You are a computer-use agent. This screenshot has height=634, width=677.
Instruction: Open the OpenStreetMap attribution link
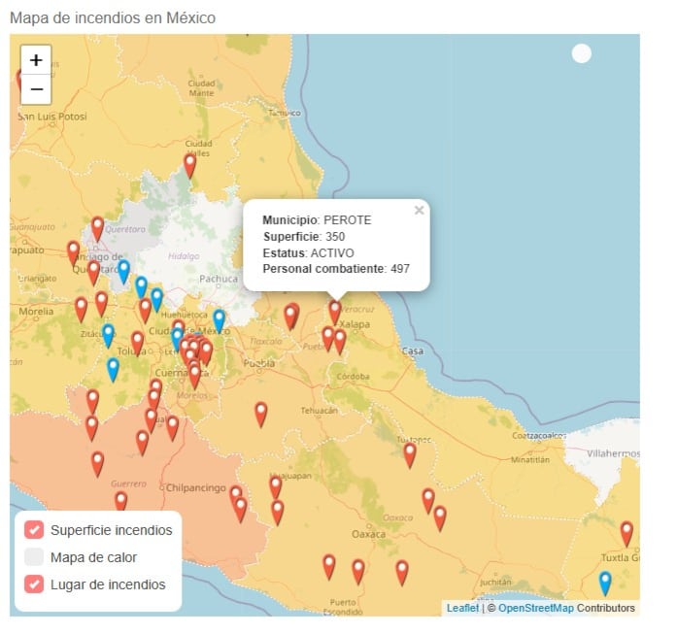point(535,609)
